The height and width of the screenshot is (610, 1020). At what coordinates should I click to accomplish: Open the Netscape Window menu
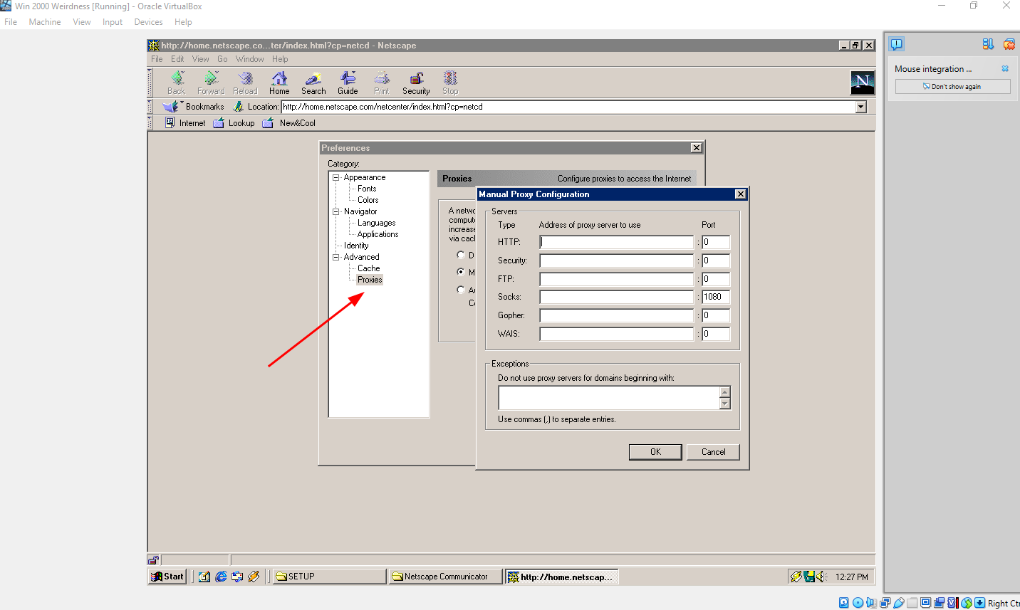click(x=250, y=59)
